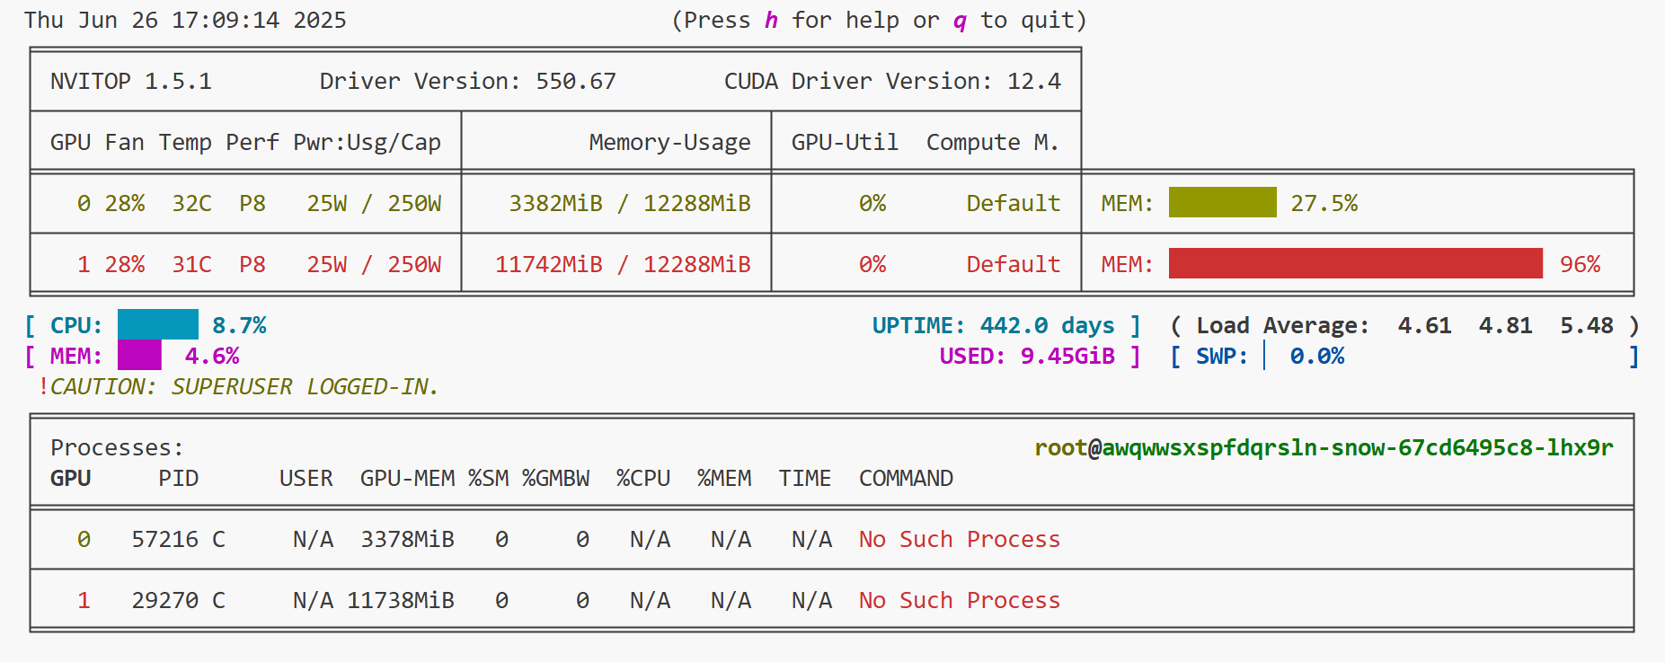
Task: Click the '%MEM' process column header
Action: pyautogui.click(x=724, y=478)
